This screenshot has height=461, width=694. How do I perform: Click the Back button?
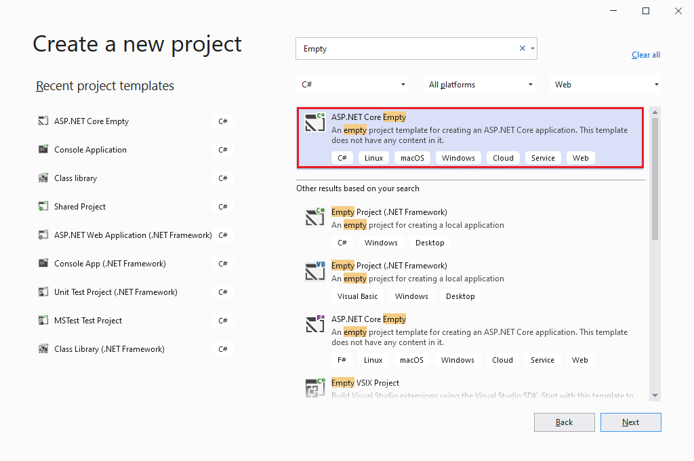pyautogui.click(x=564, y=422)
